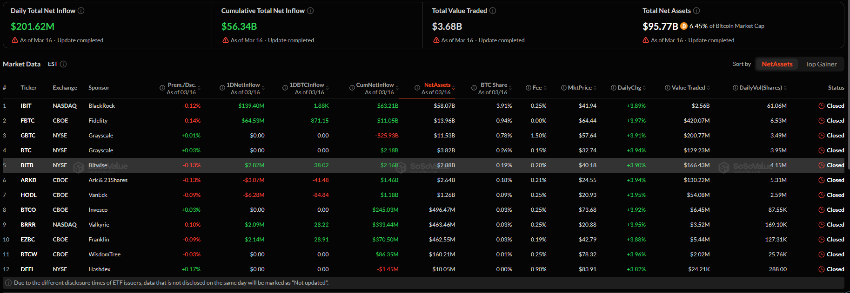850x293 pixels.
Task: Click info icon beside Prem./Dsc. column header
Action: 162,88
